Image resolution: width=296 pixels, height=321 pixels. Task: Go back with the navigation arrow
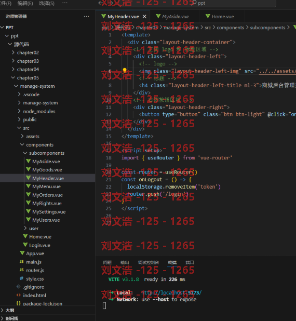click(100, 3)
